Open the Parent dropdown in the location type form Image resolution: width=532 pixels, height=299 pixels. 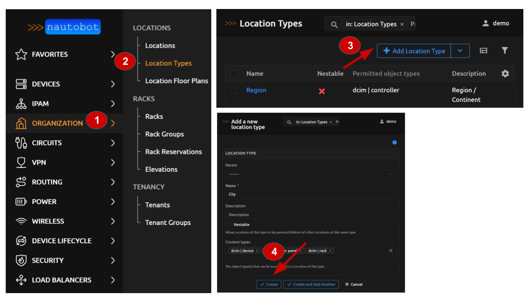(x=311, y=174)
